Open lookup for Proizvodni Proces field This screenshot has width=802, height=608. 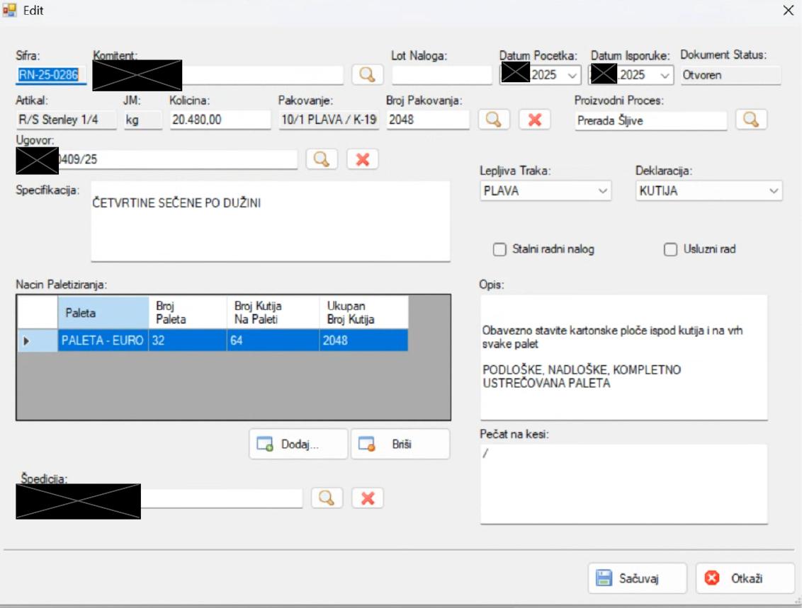pos(751,120)
